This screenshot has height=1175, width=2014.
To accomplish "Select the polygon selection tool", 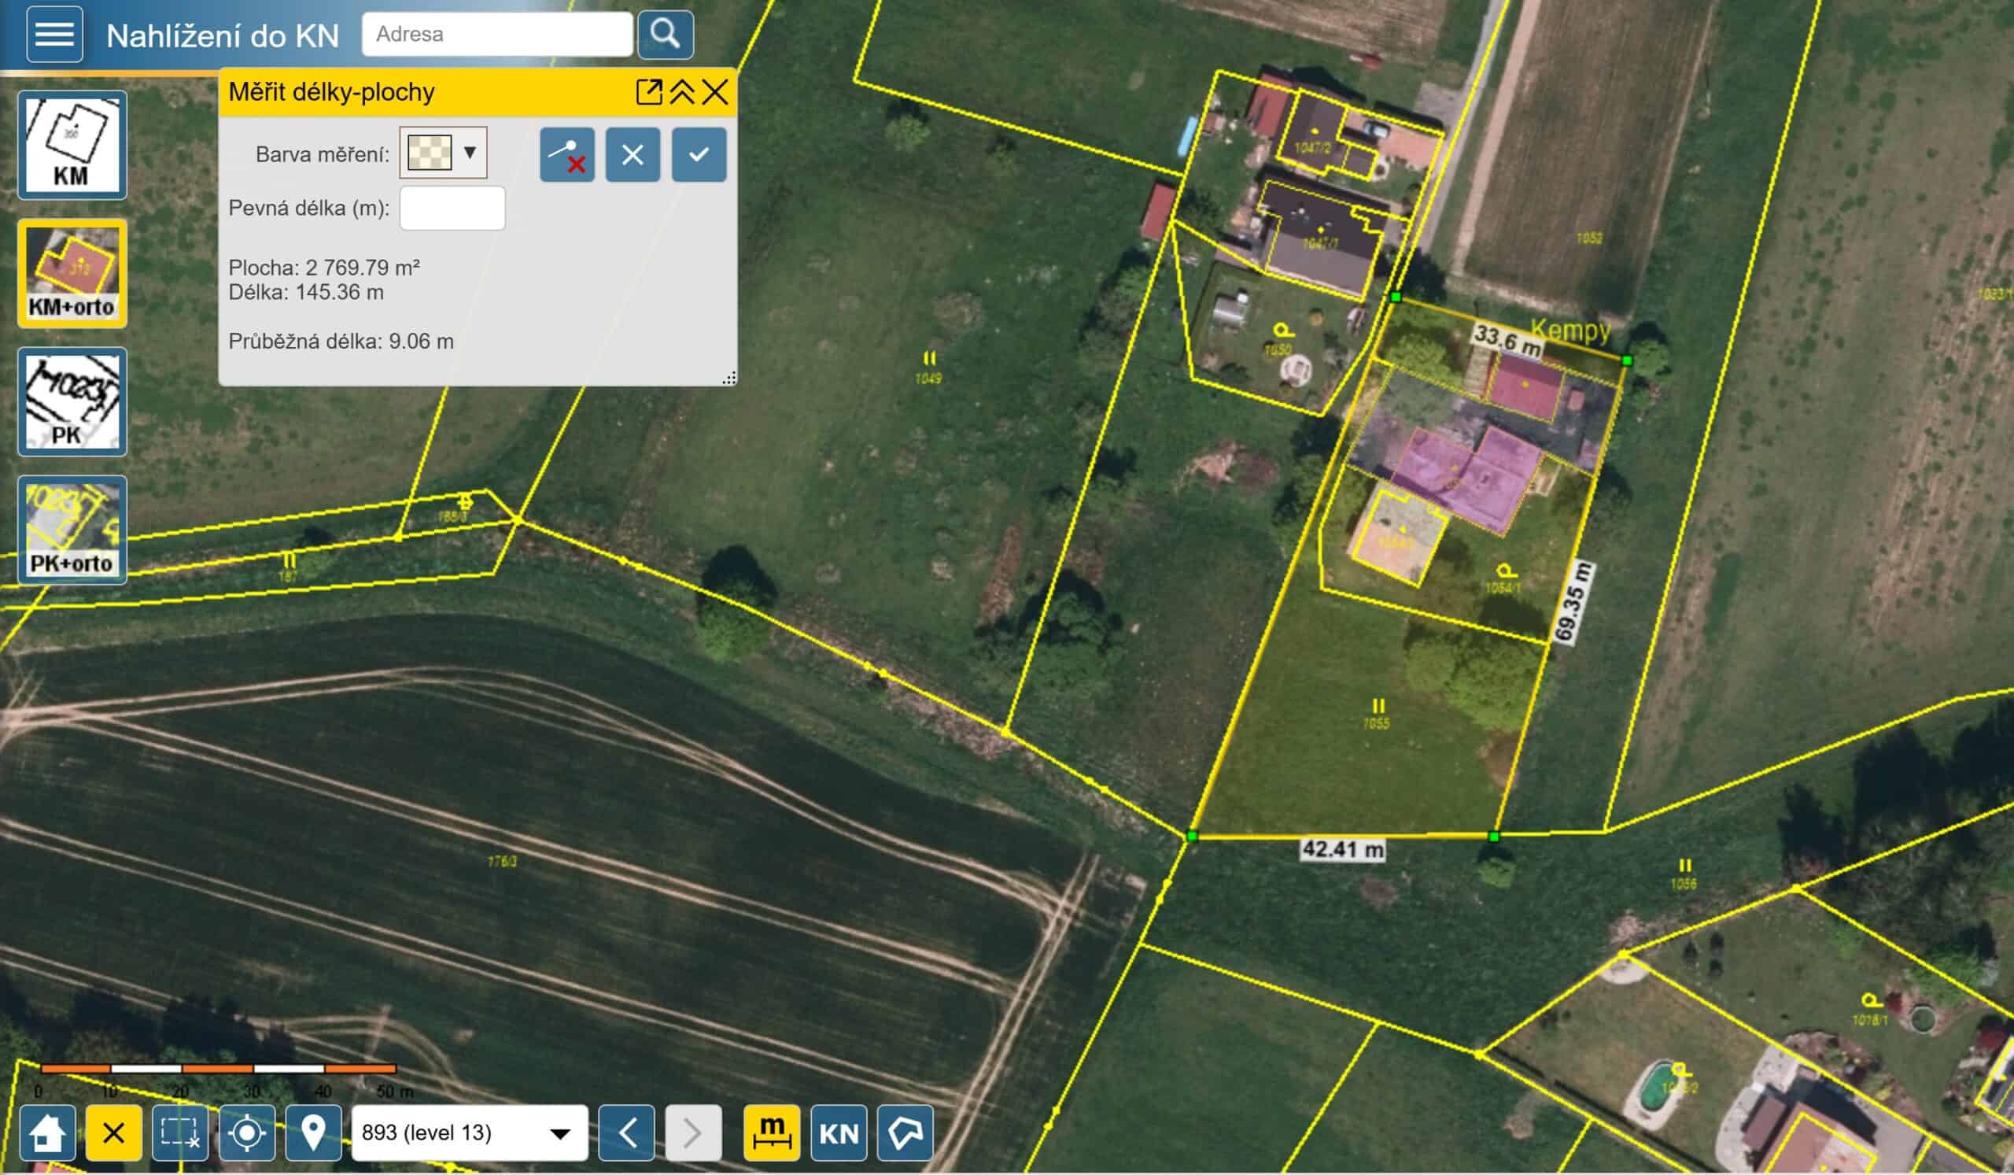I will 905,1133.
